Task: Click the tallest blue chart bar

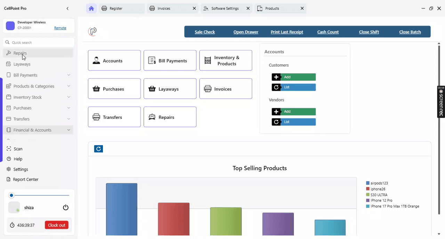Action: (x=122, y=209)
